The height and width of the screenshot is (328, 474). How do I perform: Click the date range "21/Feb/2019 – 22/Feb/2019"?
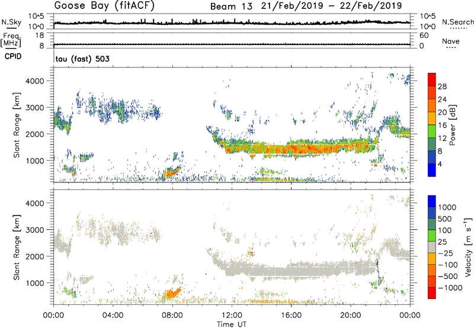coord(332,6)
